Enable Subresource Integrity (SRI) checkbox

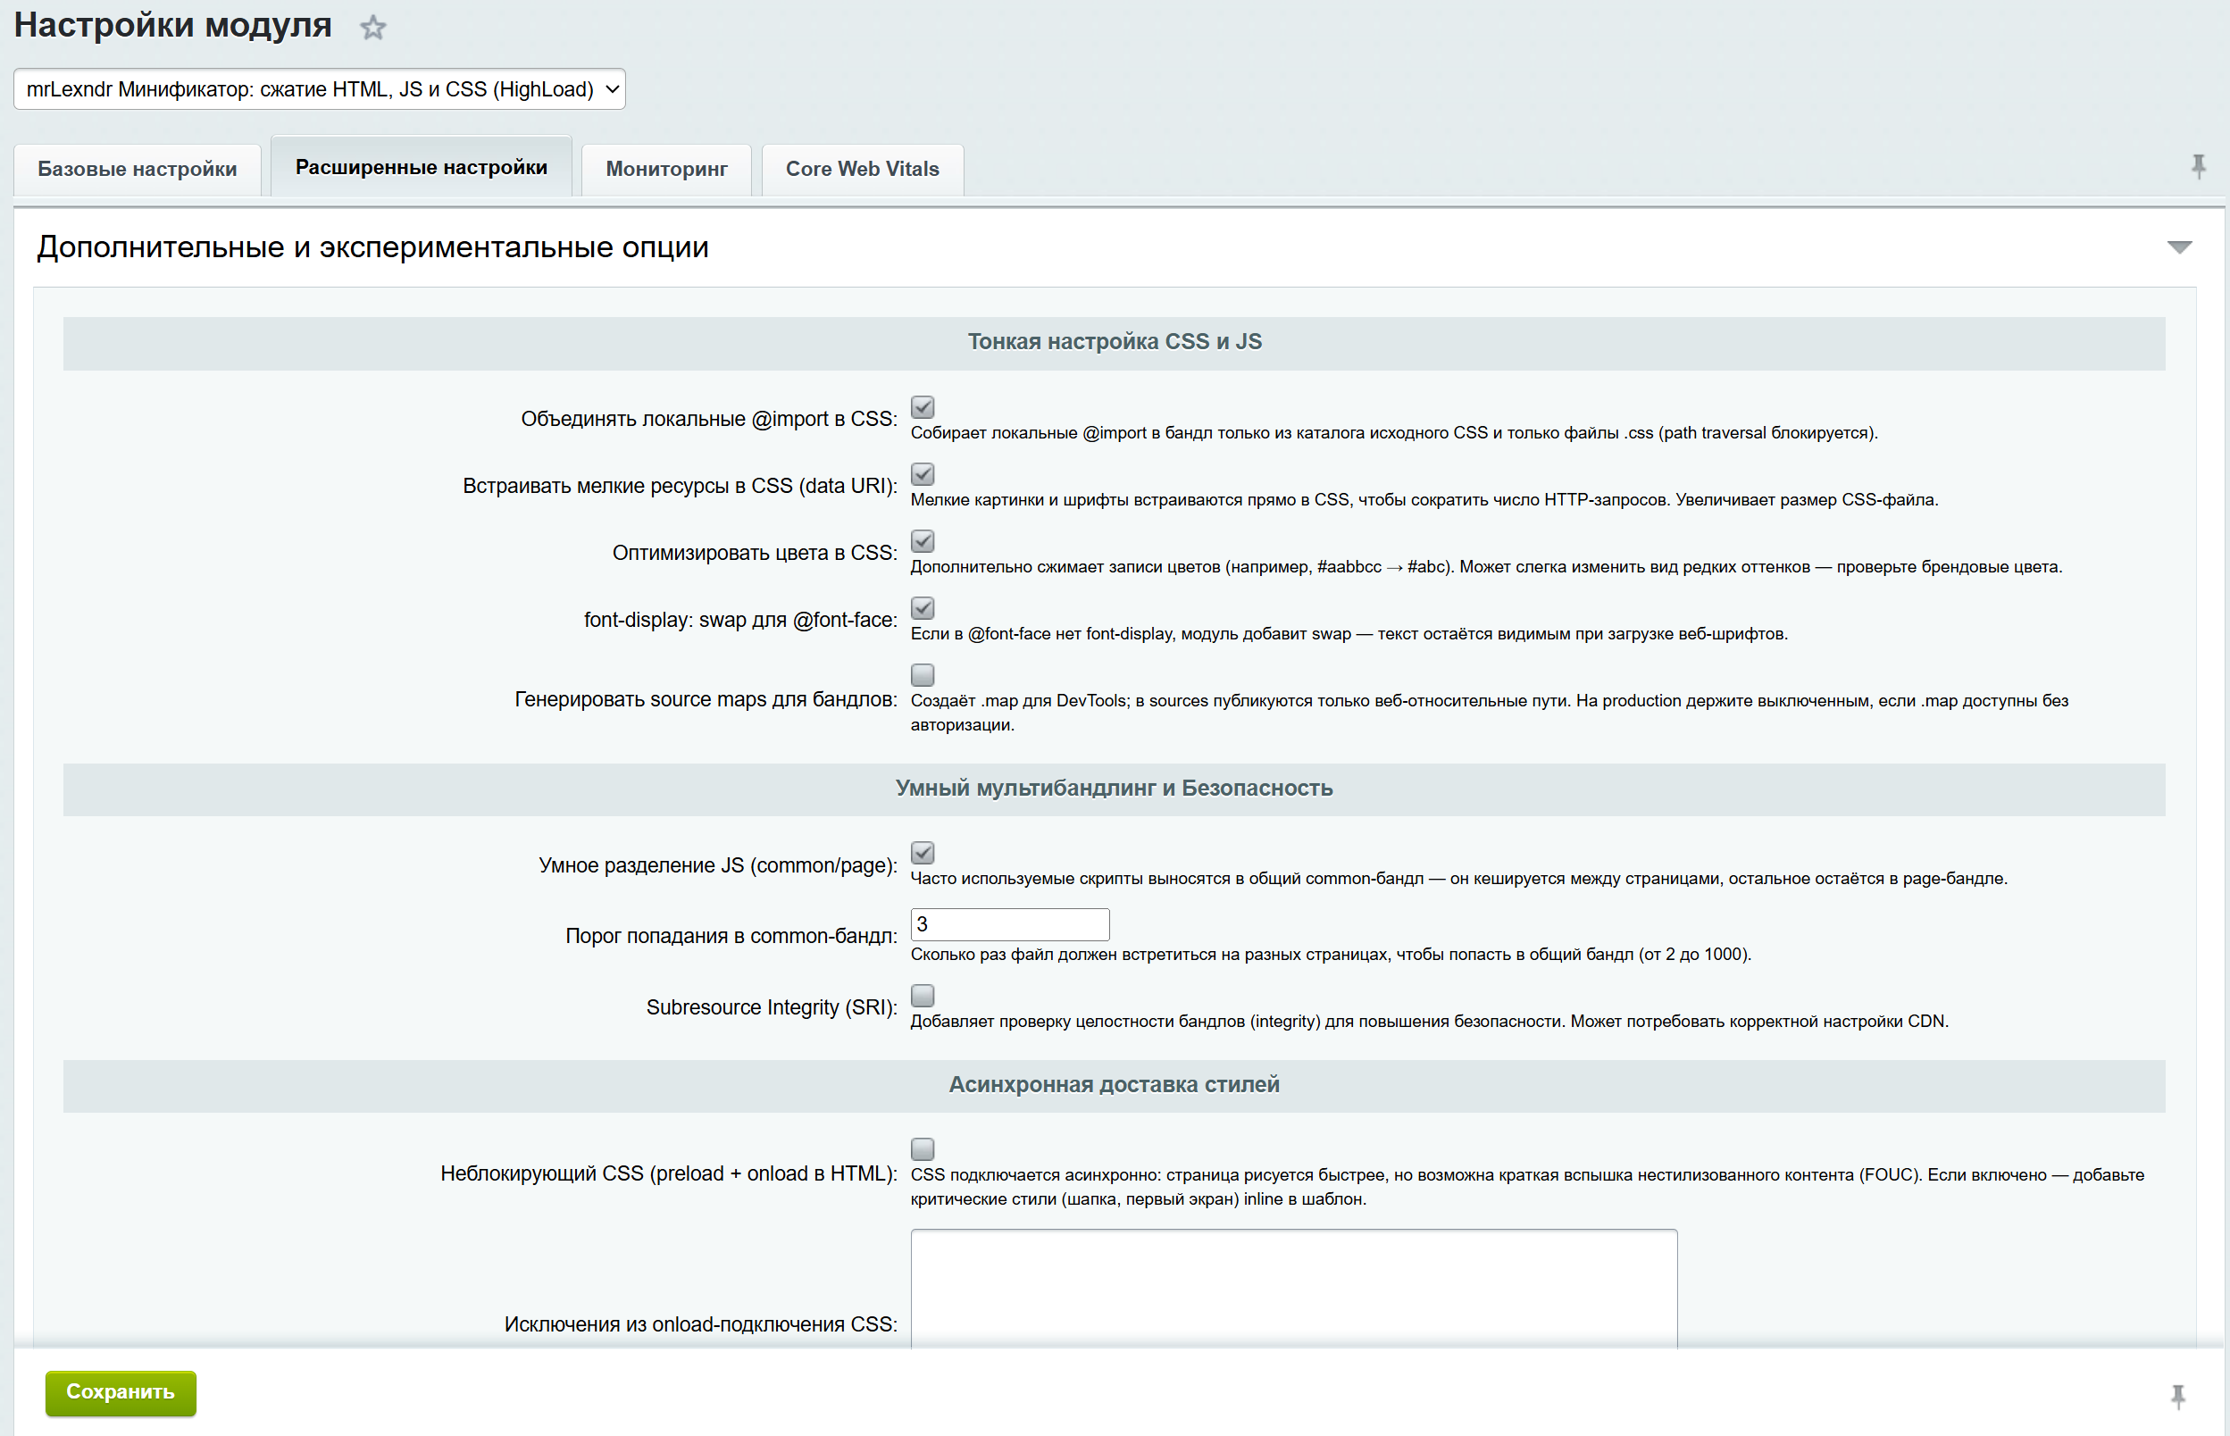coord(922,995)
